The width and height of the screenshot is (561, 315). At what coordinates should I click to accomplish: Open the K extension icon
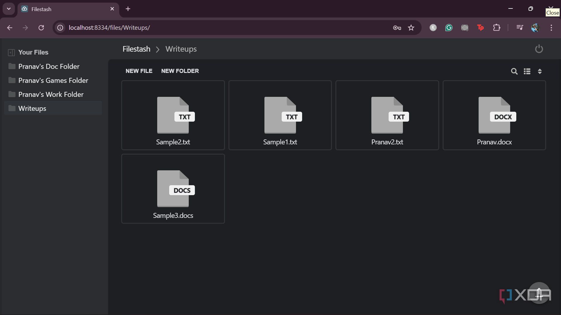coord(433,28)
